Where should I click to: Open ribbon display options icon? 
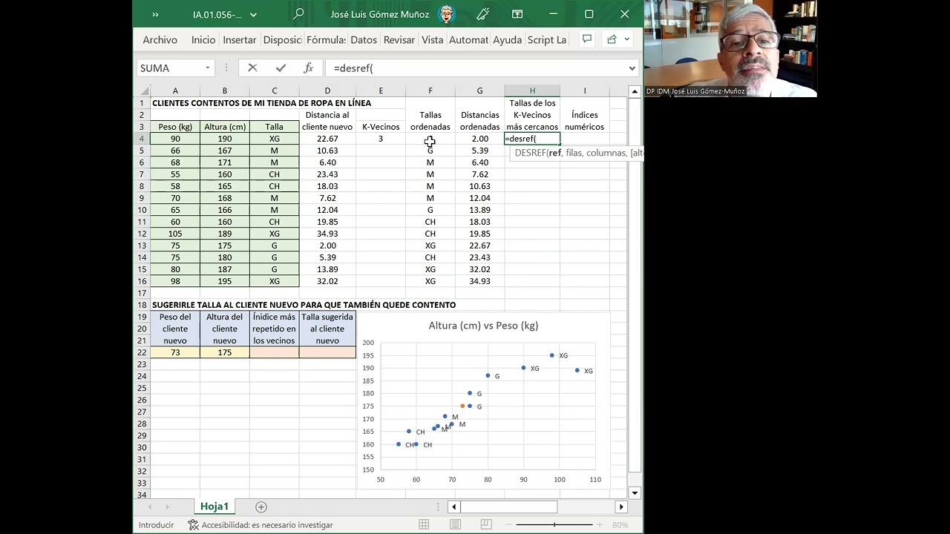click(517, 14)
